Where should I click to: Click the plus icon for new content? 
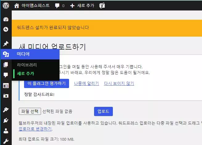coord(72,6)
